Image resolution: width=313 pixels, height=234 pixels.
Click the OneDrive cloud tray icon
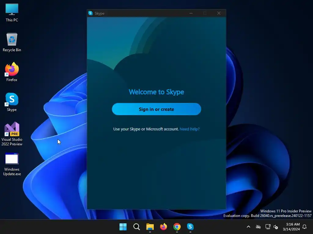[x=258, y=227]
